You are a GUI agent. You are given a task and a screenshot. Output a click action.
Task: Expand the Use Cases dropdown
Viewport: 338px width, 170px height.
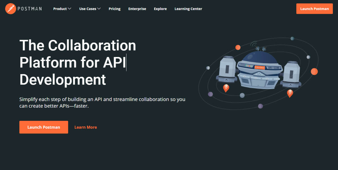click(90, 9)
